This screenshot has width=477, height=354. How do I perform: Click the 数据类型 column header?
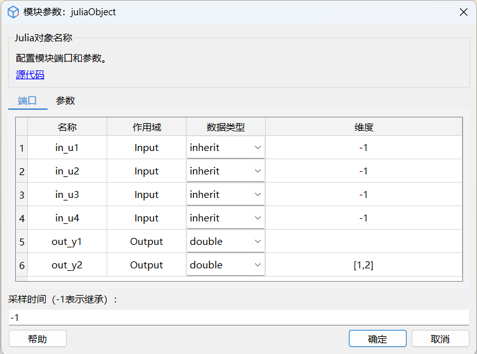click(225, 127)
